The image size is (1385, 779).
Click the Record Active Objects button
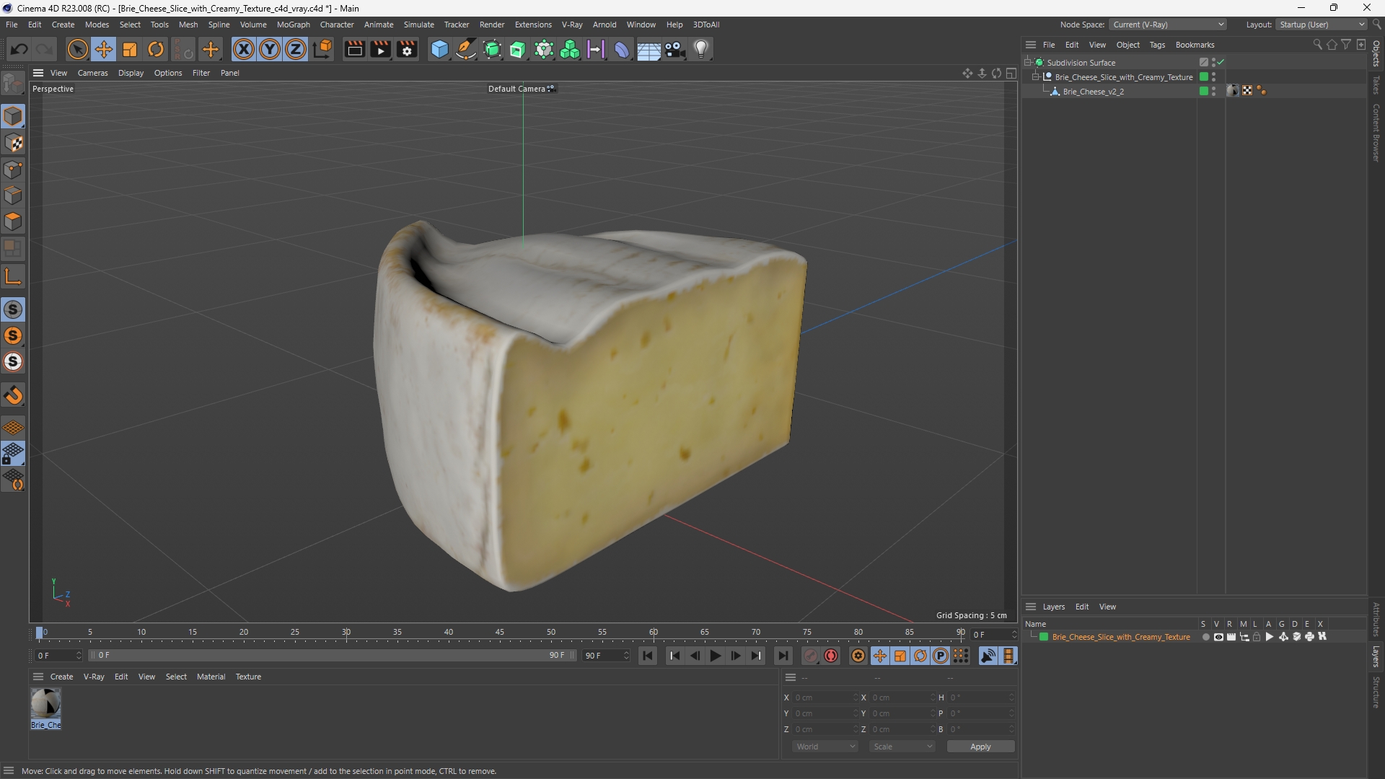point(811,656)
